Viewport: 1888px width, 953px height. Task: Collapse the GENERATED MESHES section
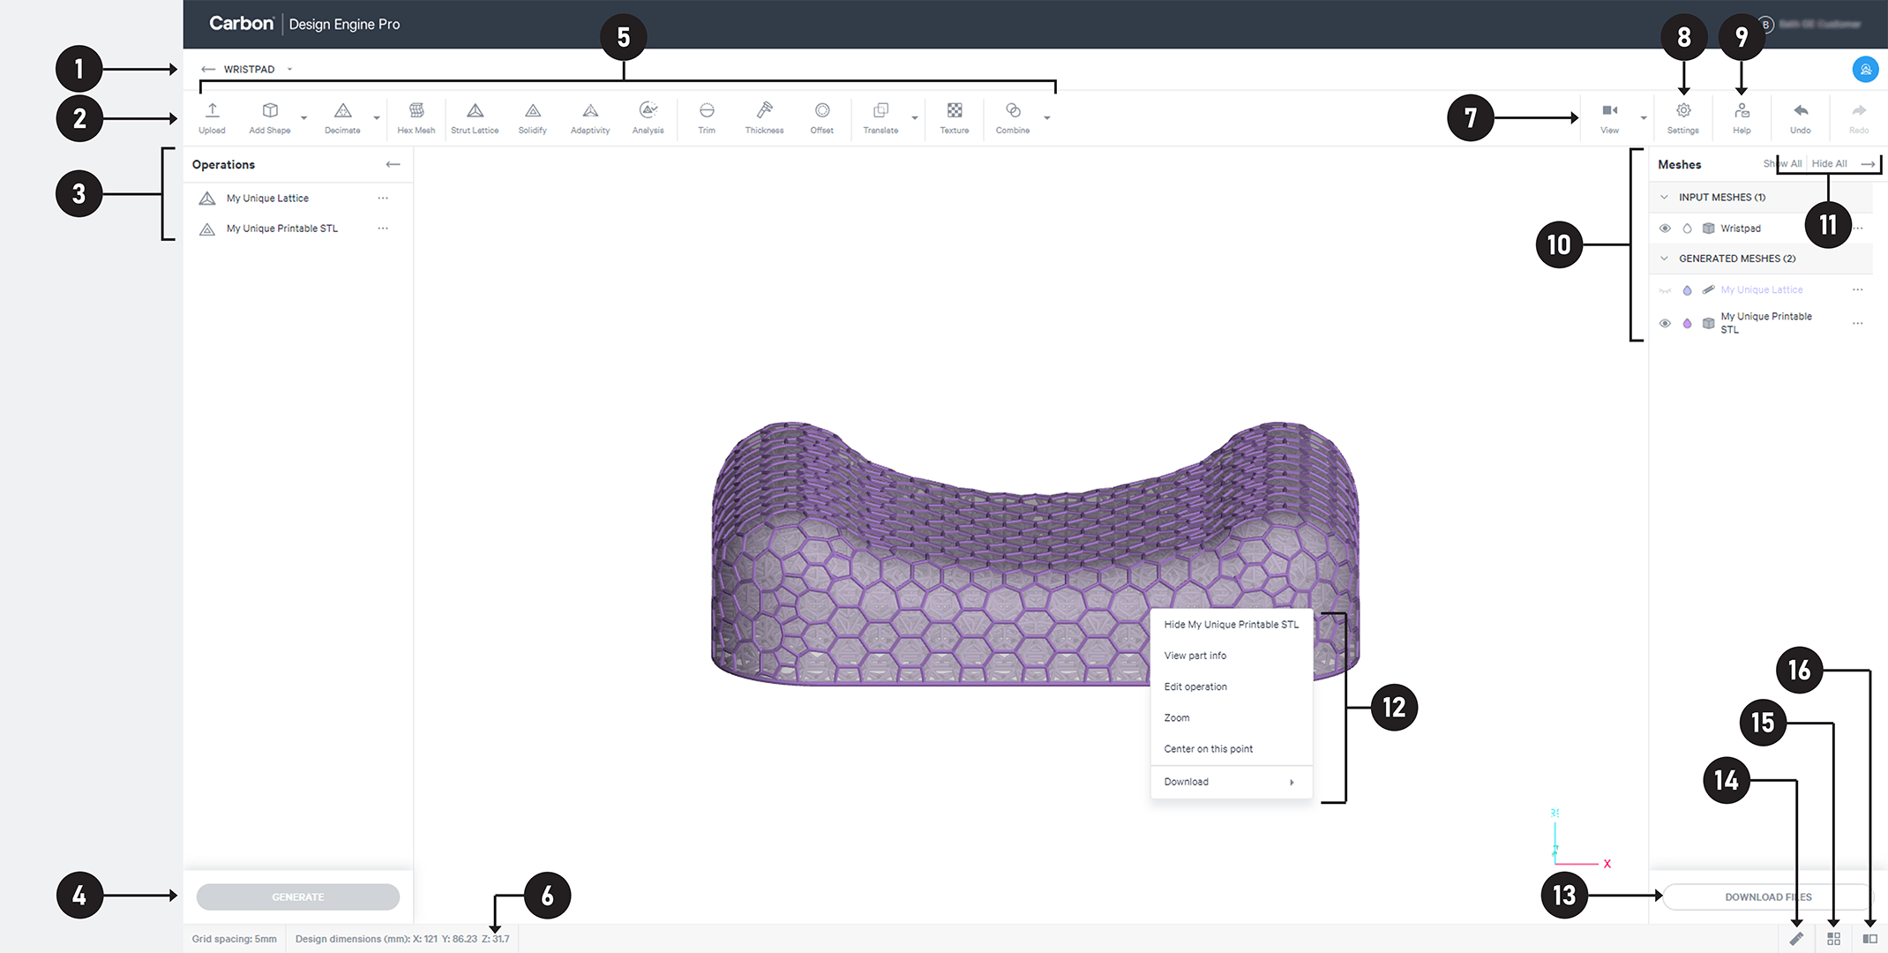(x=1664, y=259)
